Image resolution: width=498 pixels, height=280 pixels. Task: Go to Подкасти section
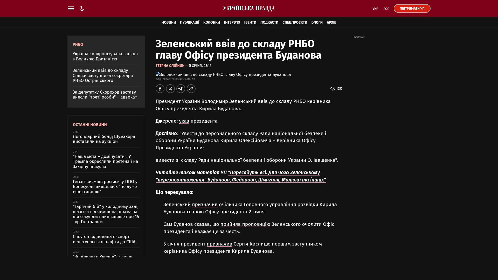pyautogui.click(x=269, y=23)
